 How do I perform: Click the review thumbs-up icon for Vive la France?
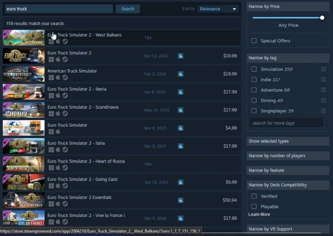point(181,218)
